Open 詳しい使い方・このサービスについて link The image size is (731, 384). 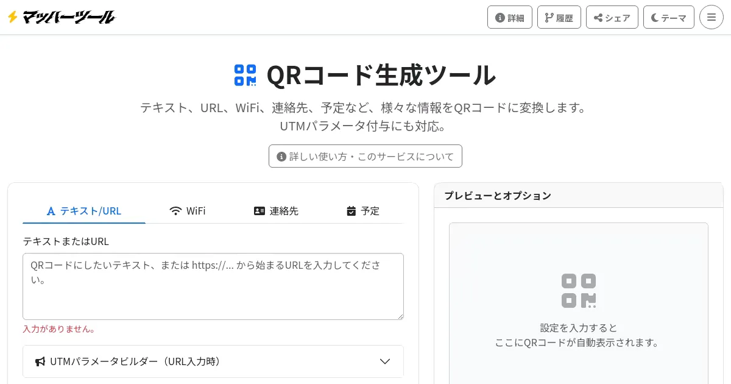tap(365, 156)
